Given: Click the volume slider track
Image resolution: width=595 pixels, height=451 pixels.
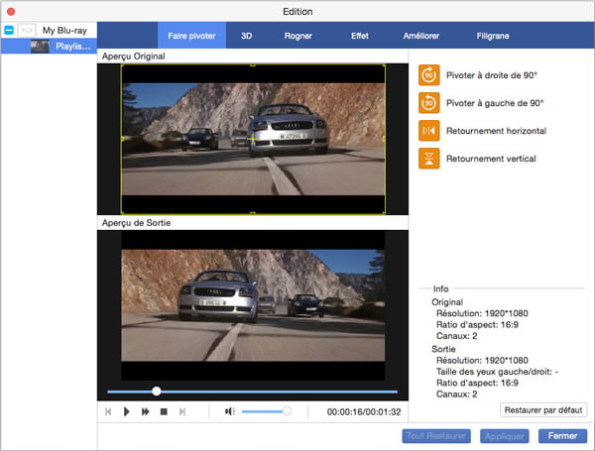Looking at the screenshot, I should [264, 411].
